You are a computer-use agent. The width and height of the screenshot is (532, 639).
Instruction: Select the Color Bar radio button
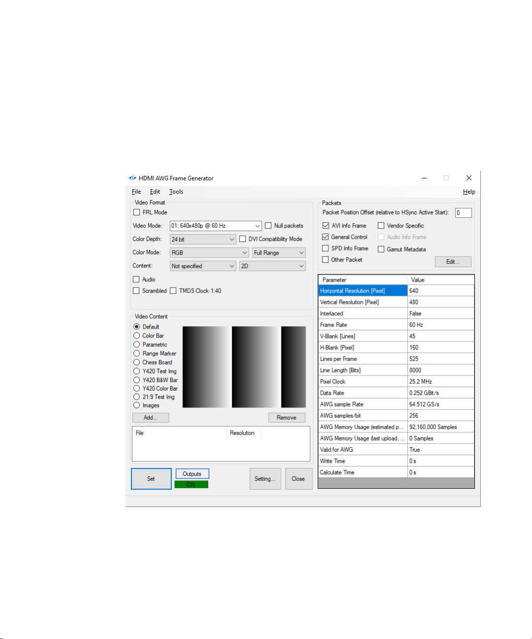coord(137,336)
